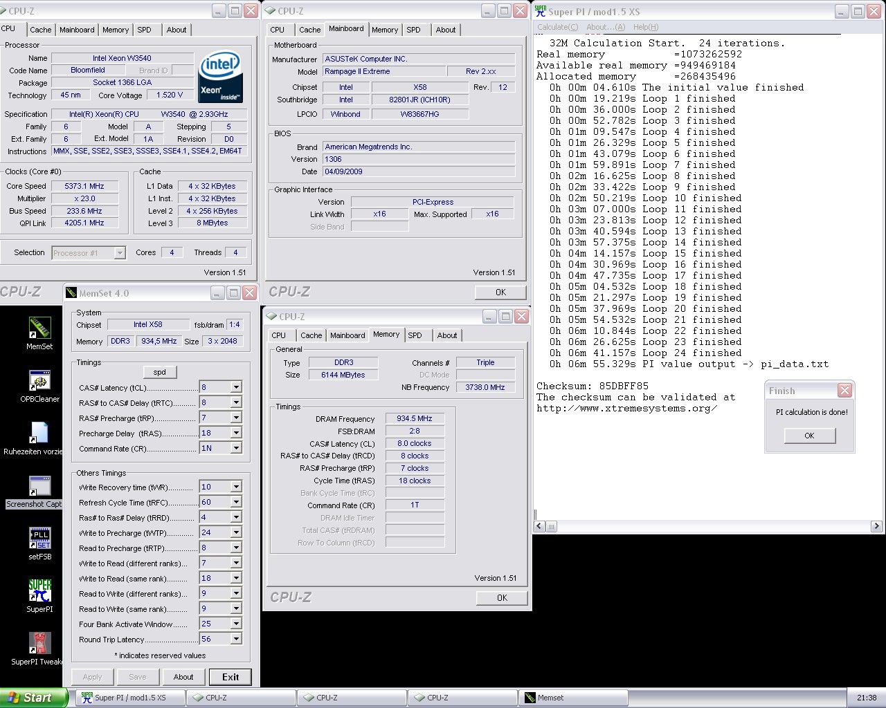Image resolution: width=886 pixels, height=708 pixels.
Task: Activate the second CPU-Z taskbar button
Action: point(351,698)
